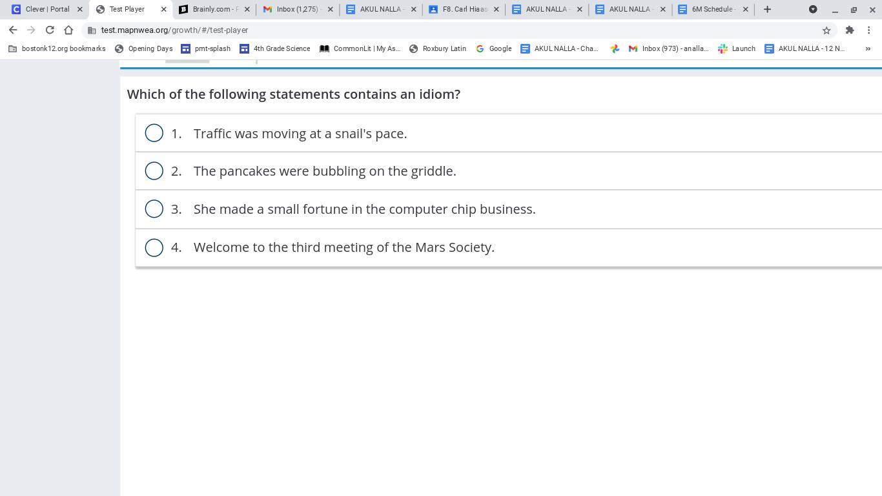
Task: Click the site info icon in the address bar
Action: (x=92, y=30)
